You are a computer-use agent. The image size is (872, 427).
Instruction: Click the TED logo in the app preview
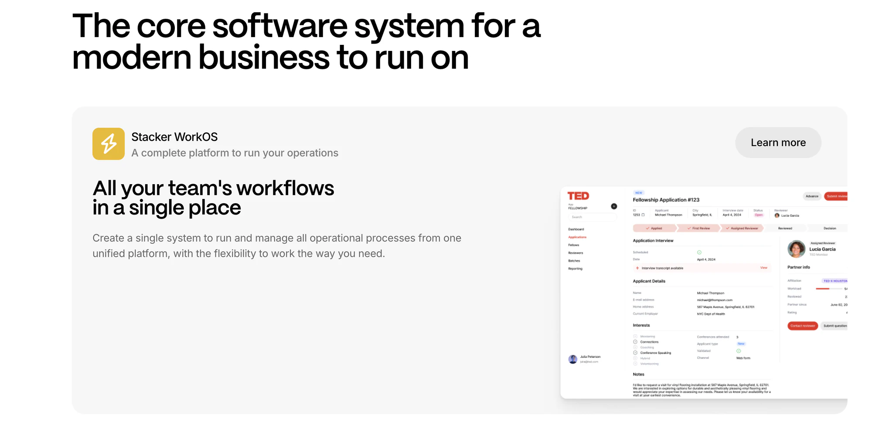click(x=578, y=196)
